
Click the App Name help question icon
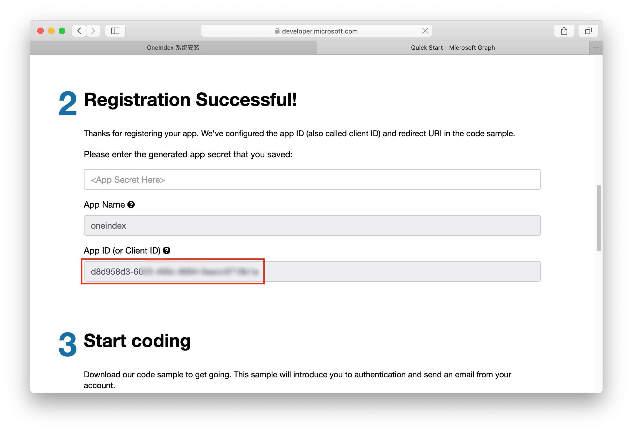[131, 205]
